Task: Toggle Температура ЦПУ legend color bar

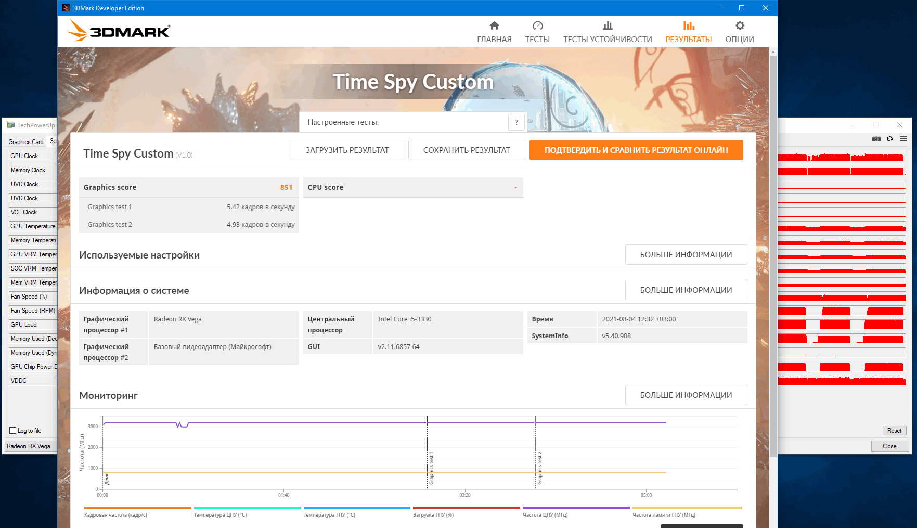Action: click(247, 508)
